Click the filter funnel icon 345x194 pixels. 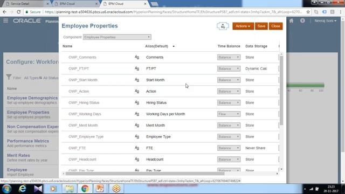point(9,77)
